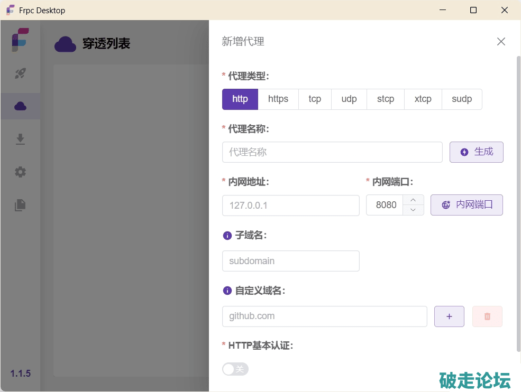The height and width of the screenshot is (392, 521).
Task: Click the 内网端口 lookup button
Action: 467,205
